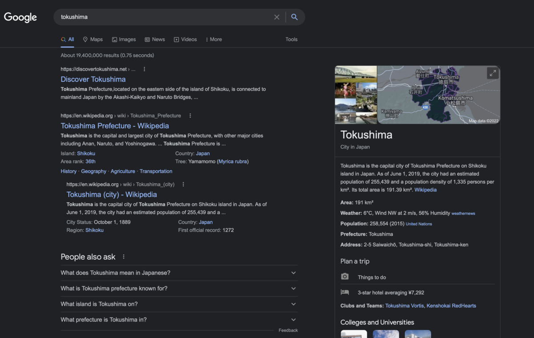Switch to the News tab
This screenshot has height=338, width=534.
[x=155, y=40]
